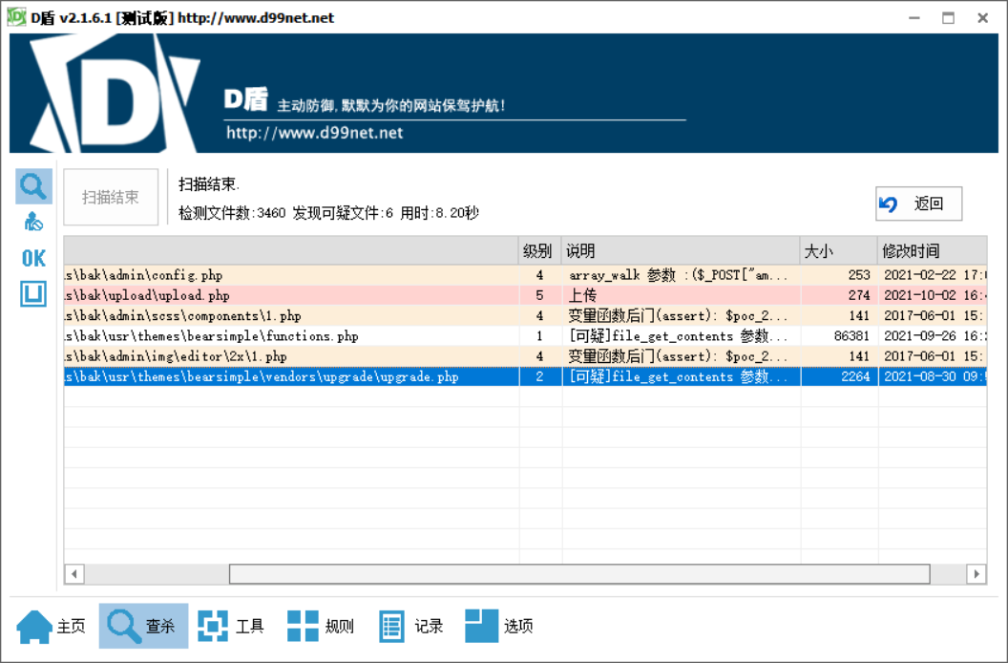Click date 2021-02-22 cell

pos(934,275)
